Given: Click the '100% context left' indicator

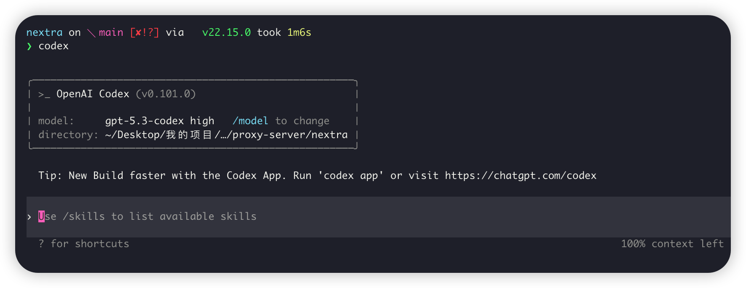Looking at the screenshot, I should coord(672,244).
